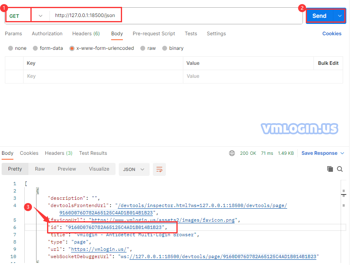The image size is (352, 265).
Task: Collapse the JSON object on line 2
Action: pyautogui.click(x=37, y=191)
